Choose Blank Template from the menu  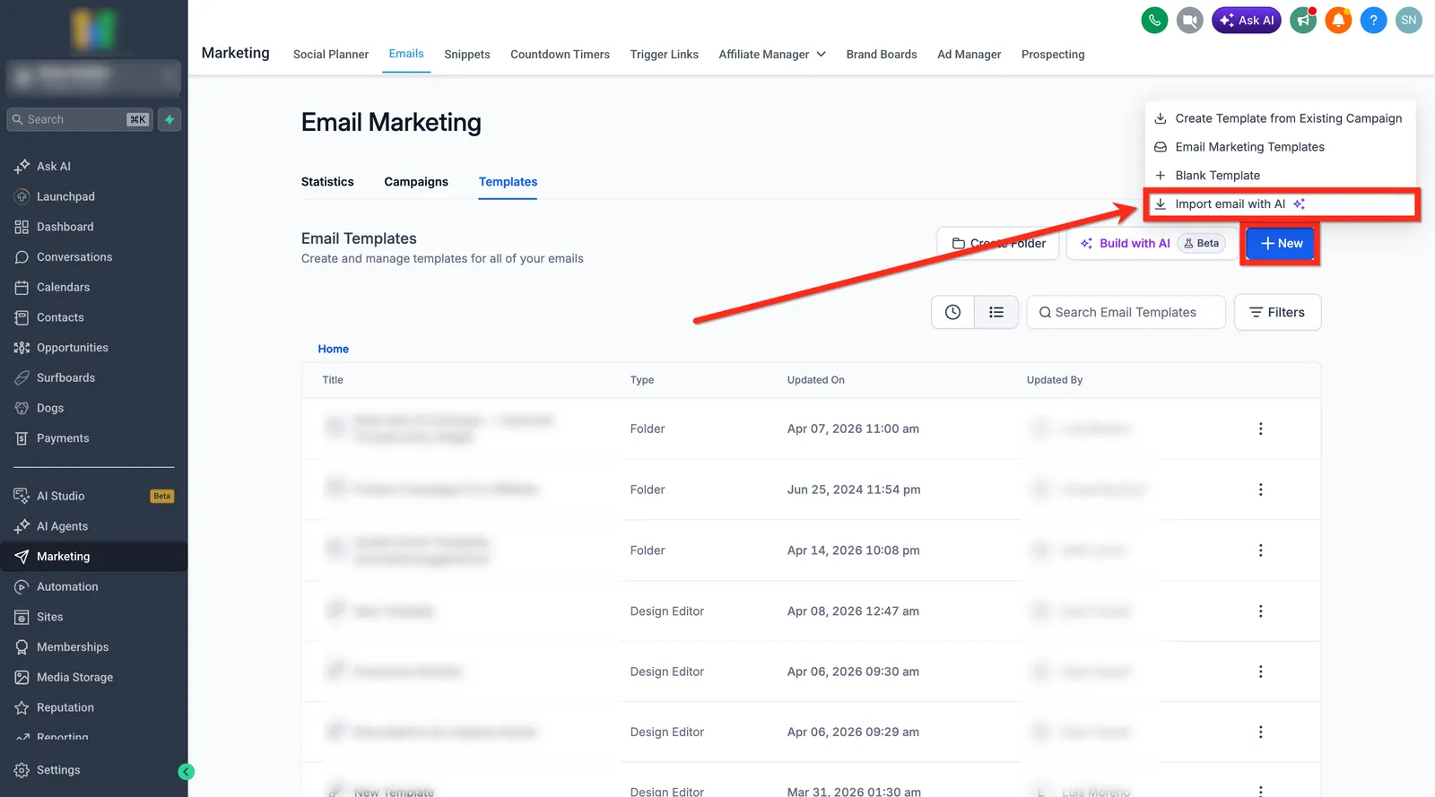1280,176
